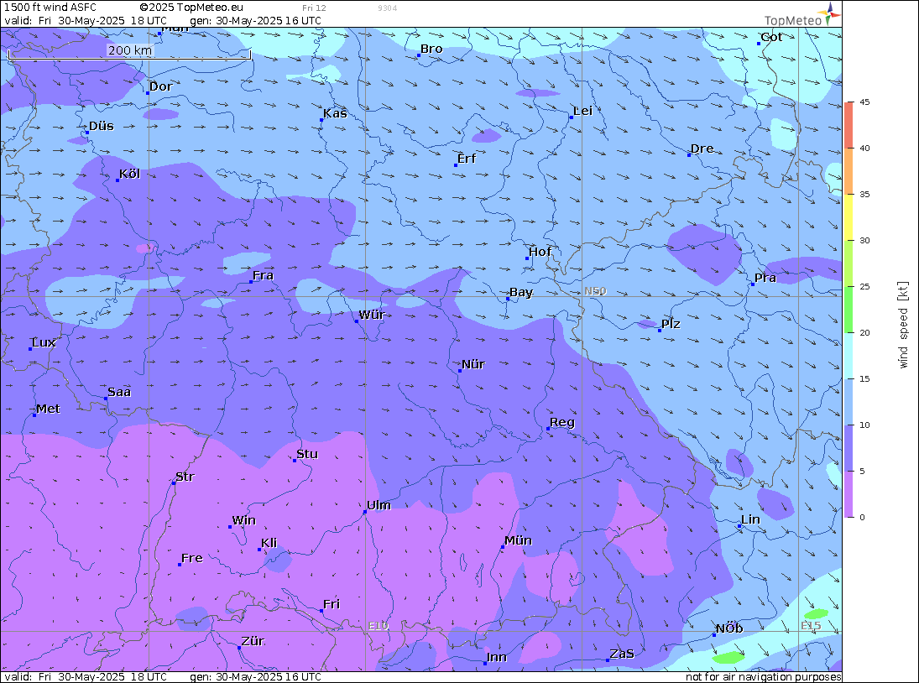919x683 pixels.
Task: Select the "Nür" city label
Action: click(473, 364)
